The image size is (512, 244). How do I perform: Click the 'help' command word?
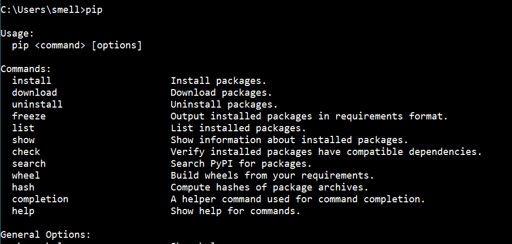tap(23, 211)
